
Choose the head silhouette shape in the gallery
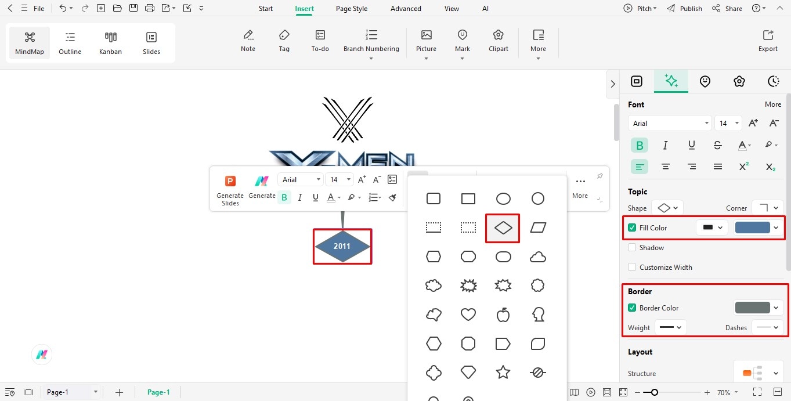tap(538, 315)
